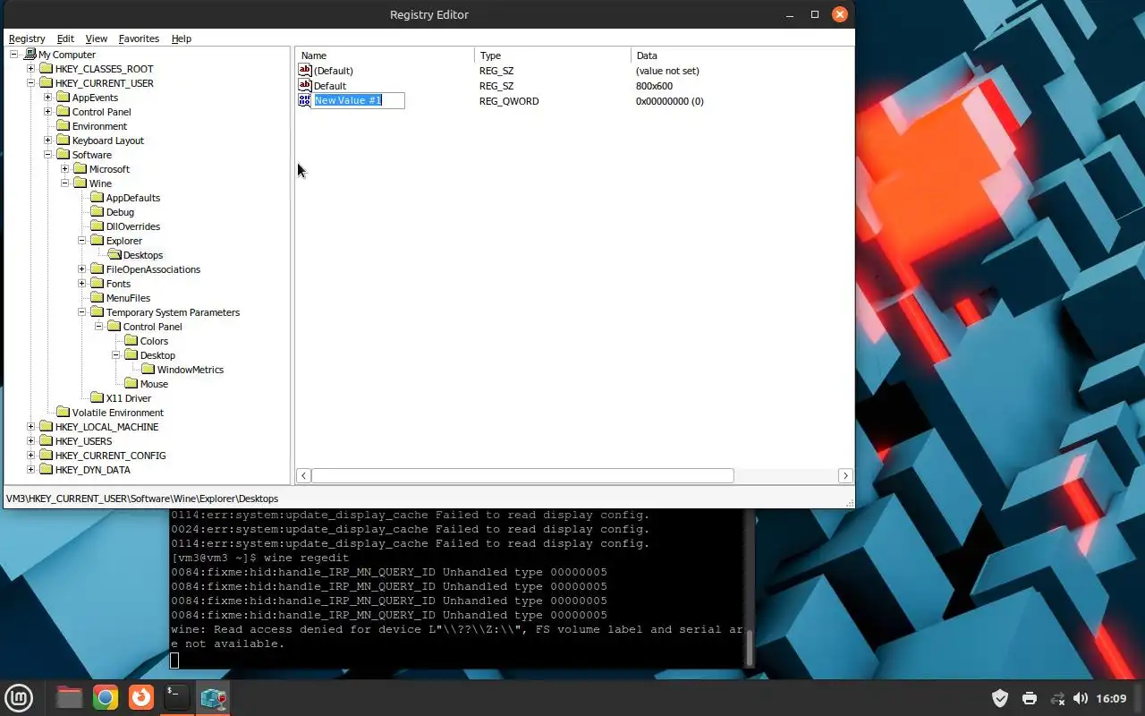Click the WindowMetrics folder icon
This screenshot has height=716, width=1145.
[148, 370]
